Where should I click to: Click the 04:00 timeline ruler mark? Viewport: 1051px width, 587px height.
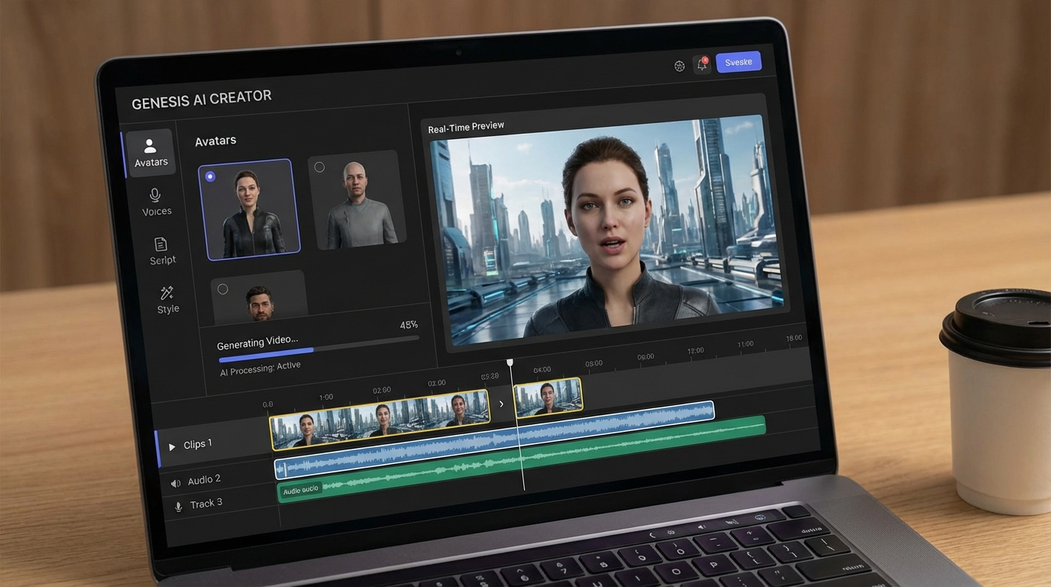542,370
